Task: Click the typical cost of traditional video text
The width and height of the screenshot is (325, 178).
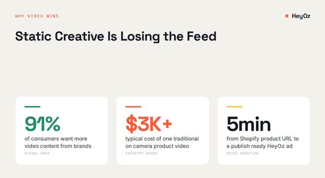Action: click(162, 142)
